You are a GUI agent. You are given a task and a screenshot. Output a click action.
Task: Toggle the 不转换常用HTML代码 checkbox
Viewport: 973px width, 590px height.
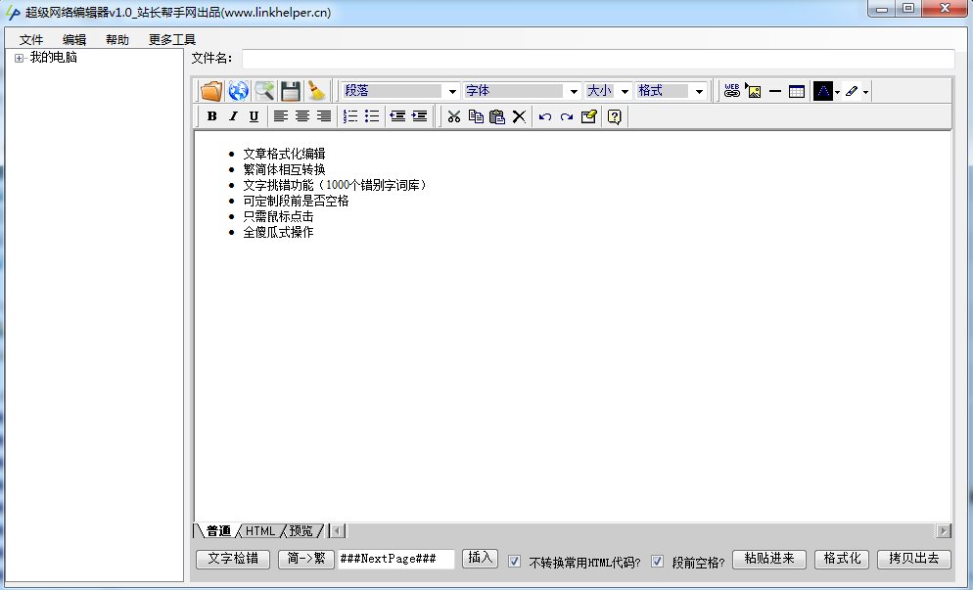tap(515, 562)
